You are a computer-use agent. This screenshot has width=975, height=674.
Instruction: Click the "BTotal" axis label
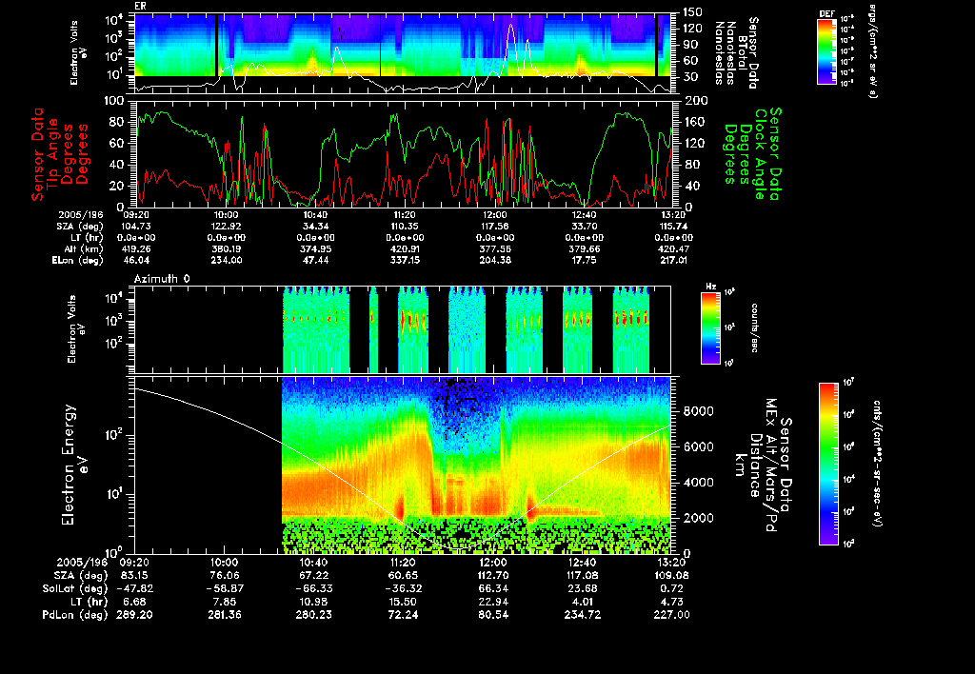[x=743, y=52]
